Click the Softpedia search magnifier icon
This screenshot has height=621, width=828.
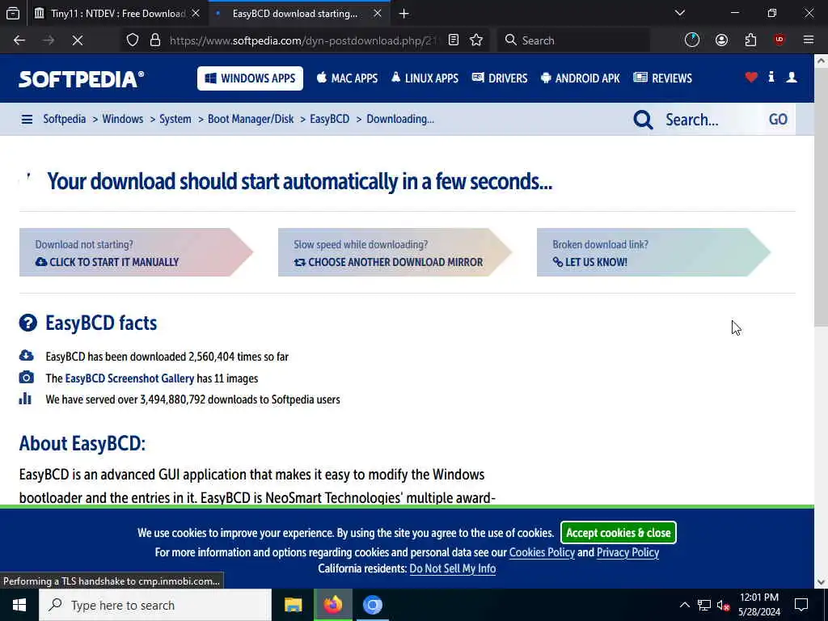click(x=643, y=120)
